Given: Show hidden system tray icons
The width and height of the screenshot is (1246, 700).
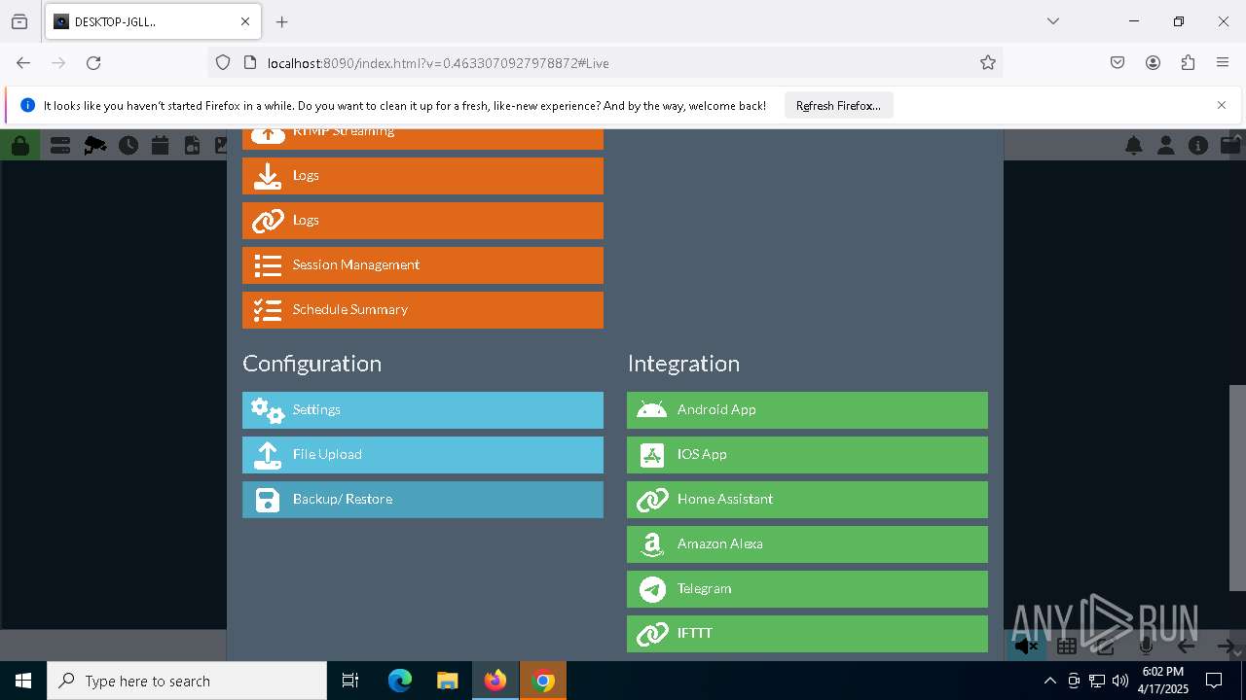Looking at the screenshot, I should pyautogui.click(x=1049, y=681).
